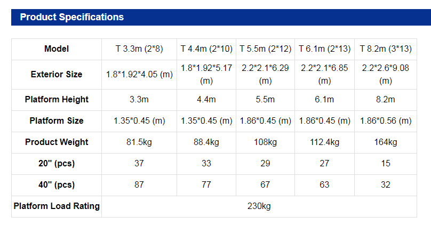Screen dimensions: 431x225
Task: Select the 230kg load rating cell
Action: 259,206
